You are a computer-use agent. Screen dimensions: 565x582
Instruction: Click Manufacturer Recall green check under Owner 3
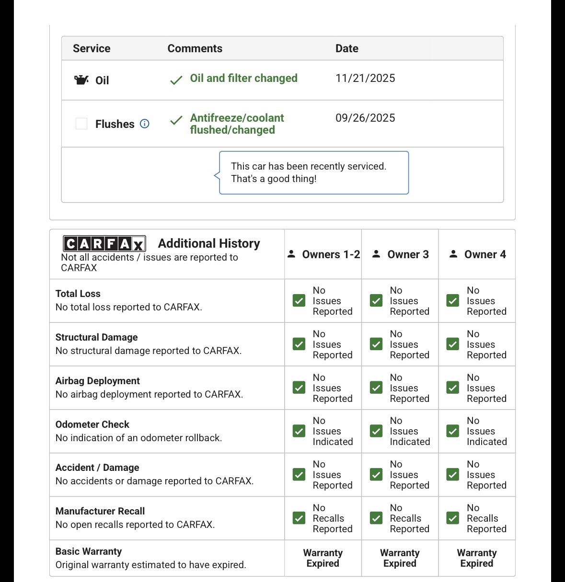pos(376,518)
